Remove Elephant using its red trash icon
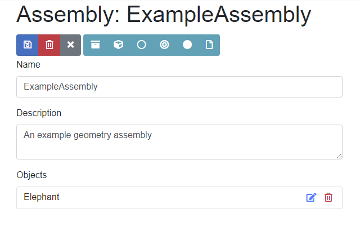The image size is (360, 235). [328, 197]
